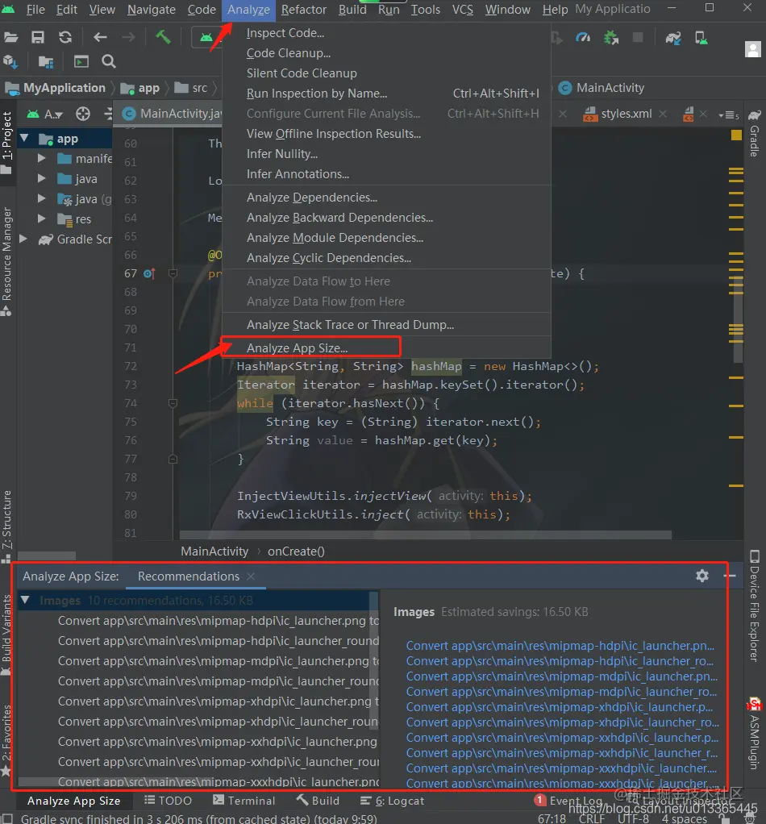This screenshot has width=766, height=824.
Task: Expand the res folder
Action: click(x=41, y=218)
